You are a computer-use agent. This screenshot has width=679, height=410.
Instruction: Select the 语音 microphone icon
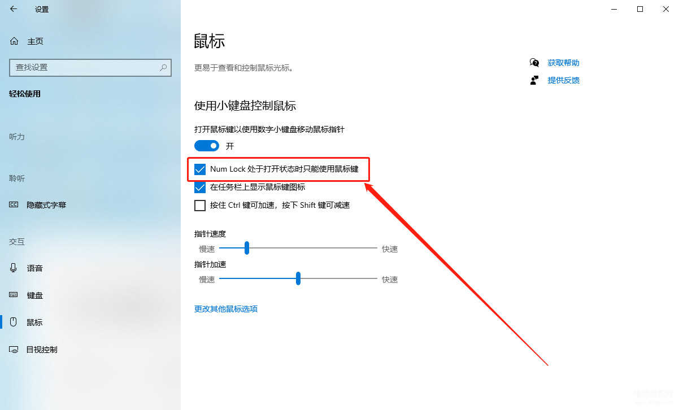pyautogui.click(x=14, y=268)
